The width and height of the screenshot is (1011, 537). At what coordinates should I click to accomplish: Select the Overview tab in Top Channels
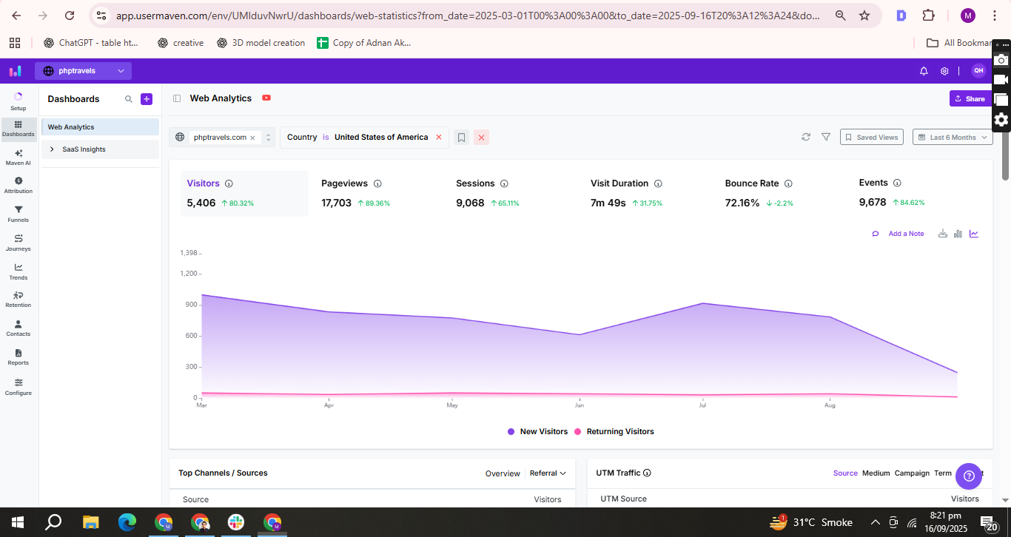tap(503, 473)
